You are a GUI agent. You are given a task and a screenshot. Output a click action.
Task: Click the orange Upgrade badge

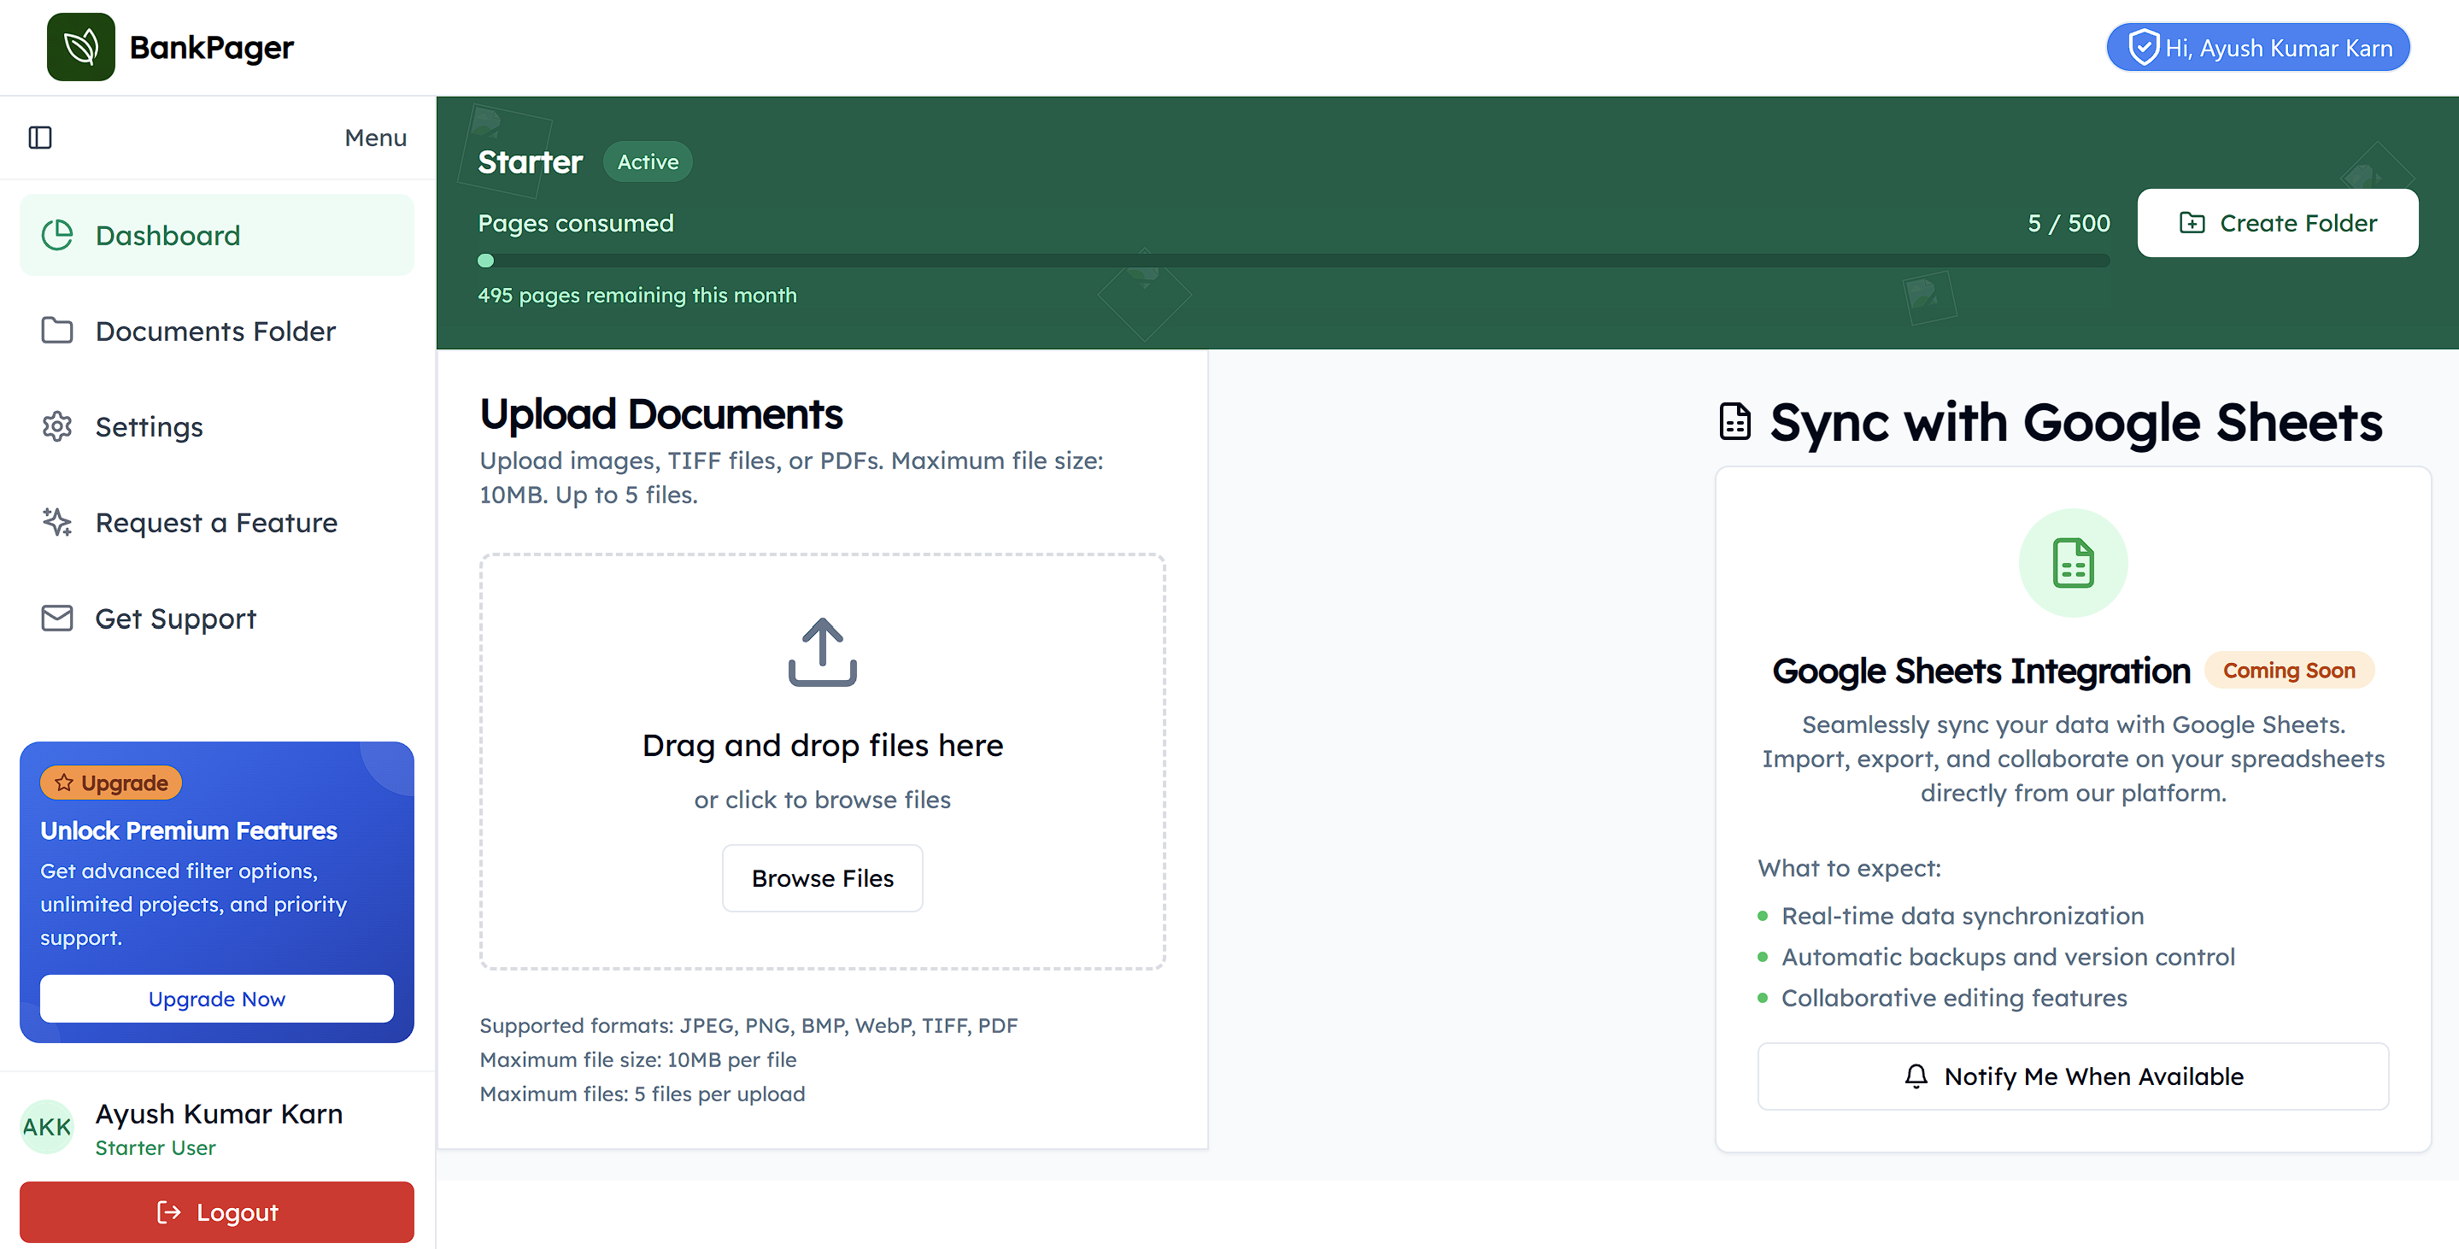click(111, 783)
